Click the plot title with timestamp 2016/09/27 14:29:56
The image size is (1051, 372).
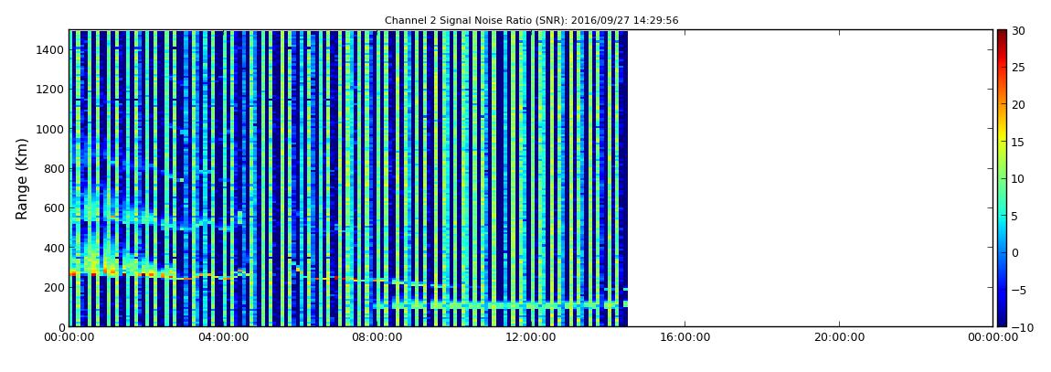pyautogui.click(x=532, y=21)
